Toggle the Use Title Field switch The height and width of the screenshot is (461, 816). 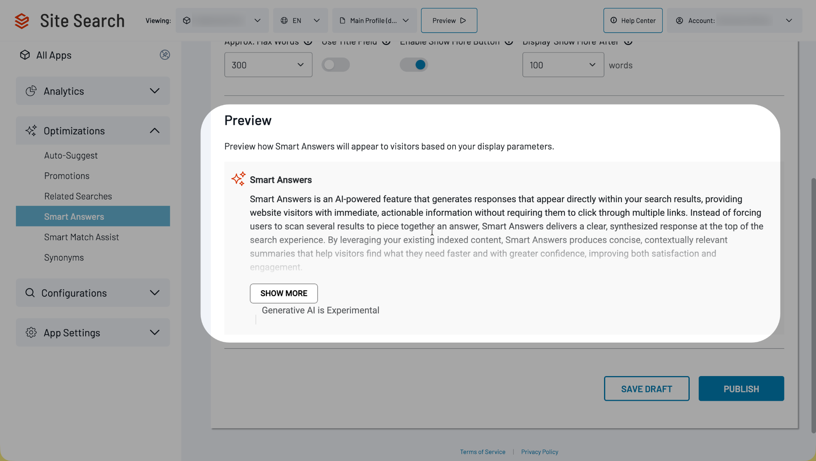pos(336,65)
